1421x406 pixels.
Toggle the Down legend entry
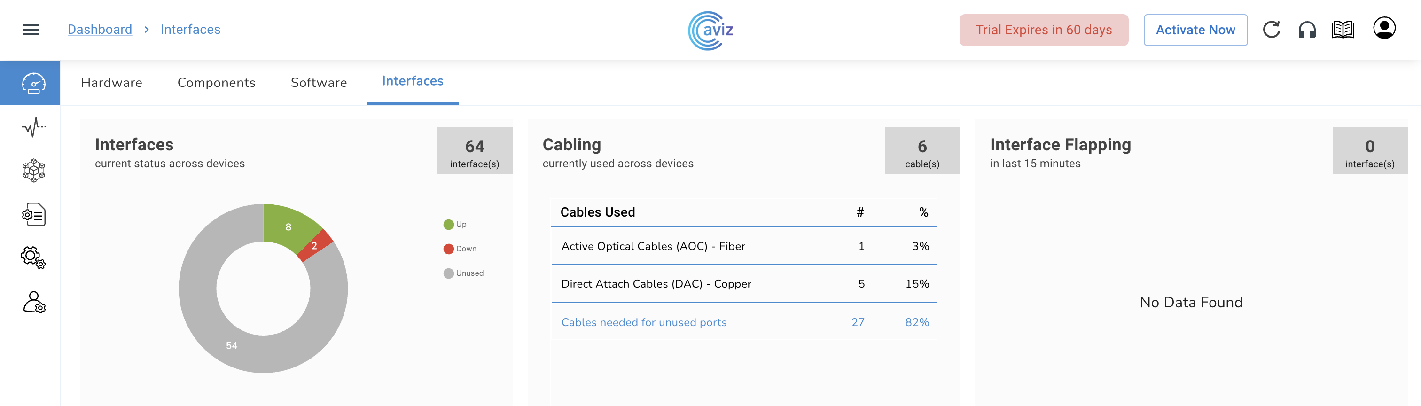(460, 249)
